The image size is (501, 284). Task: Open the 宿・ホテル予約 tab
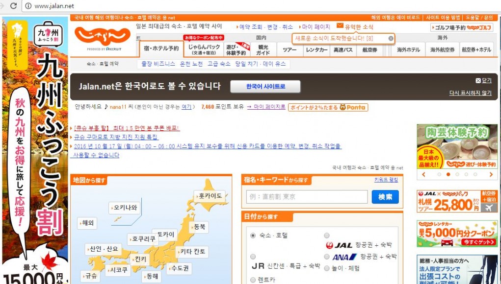[161, 49]
